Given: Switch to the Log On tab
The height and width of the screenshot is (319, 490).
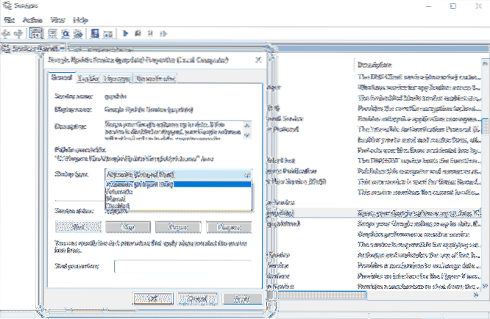Looking at the screenshot, I should [88, 76].
